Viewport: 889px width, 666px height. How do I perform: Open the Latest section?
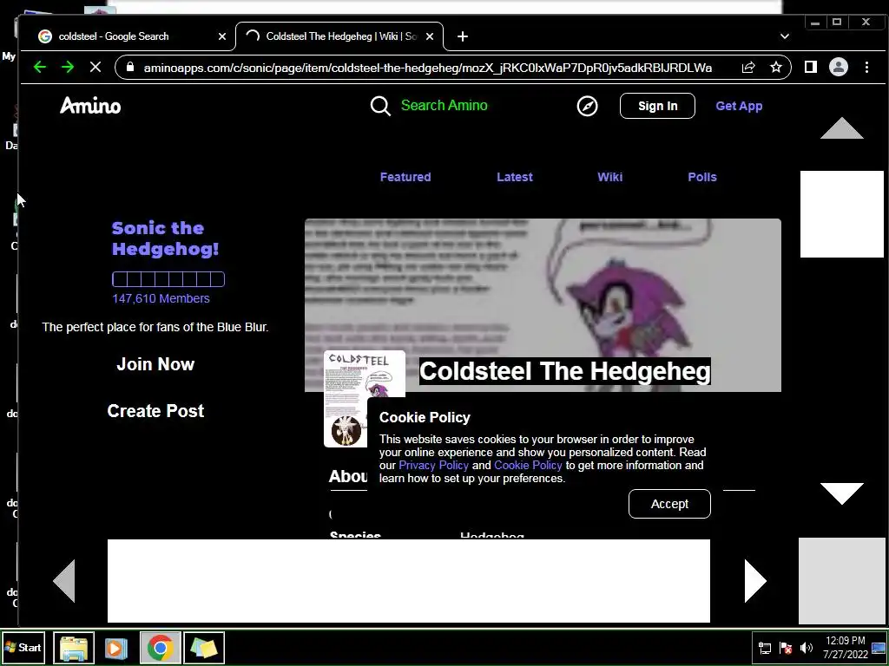click(515, 177)
